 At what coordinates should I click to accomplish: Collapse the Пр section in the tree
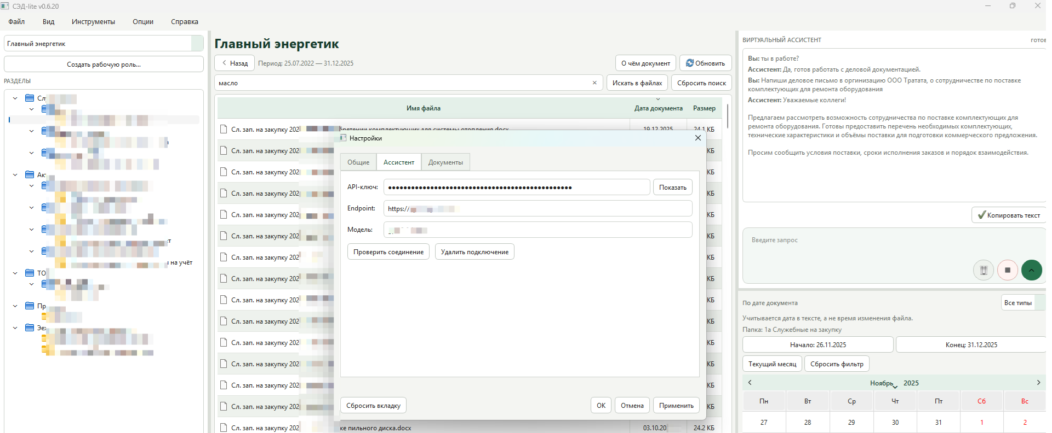pos(15,306)
